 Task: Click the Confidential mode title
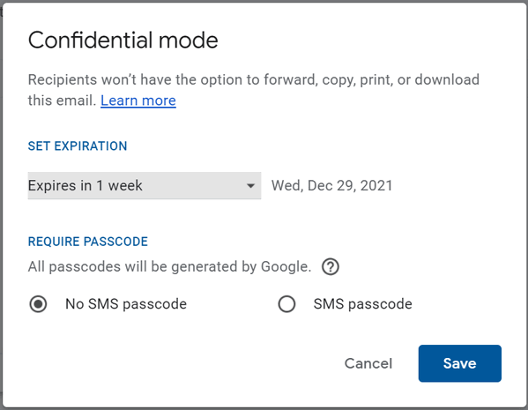pos(123,40)
